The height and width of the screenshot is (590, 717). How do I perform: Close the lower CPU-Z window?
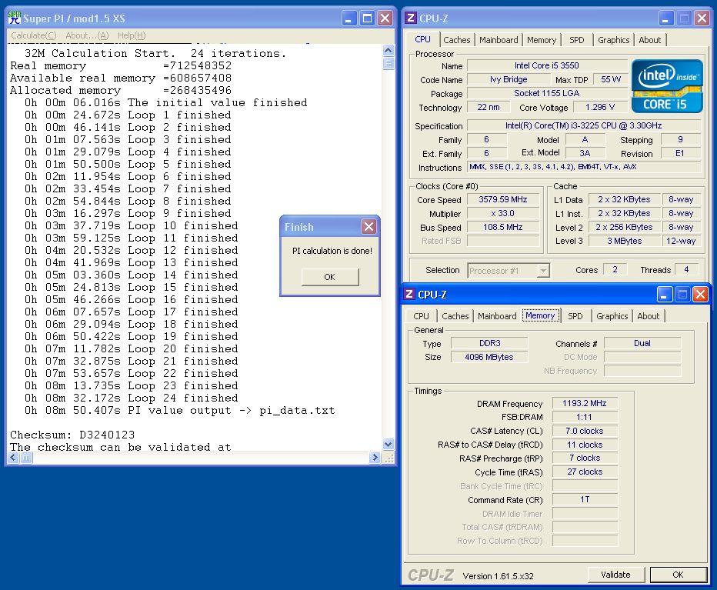coord(700,294)
